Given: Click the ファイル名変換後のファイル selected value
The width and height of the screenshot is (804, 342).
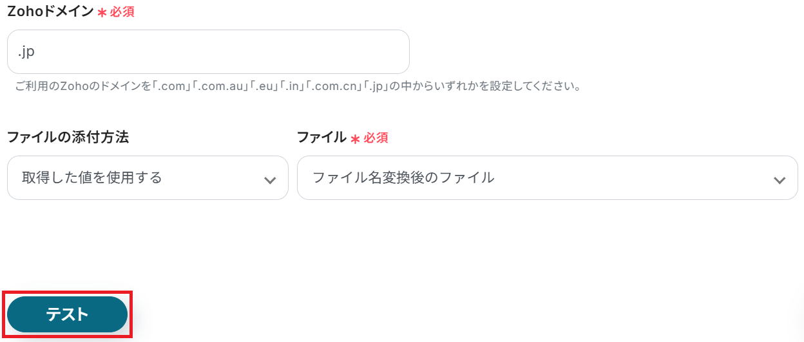Looking at the screenshot, I should [403, 177].
